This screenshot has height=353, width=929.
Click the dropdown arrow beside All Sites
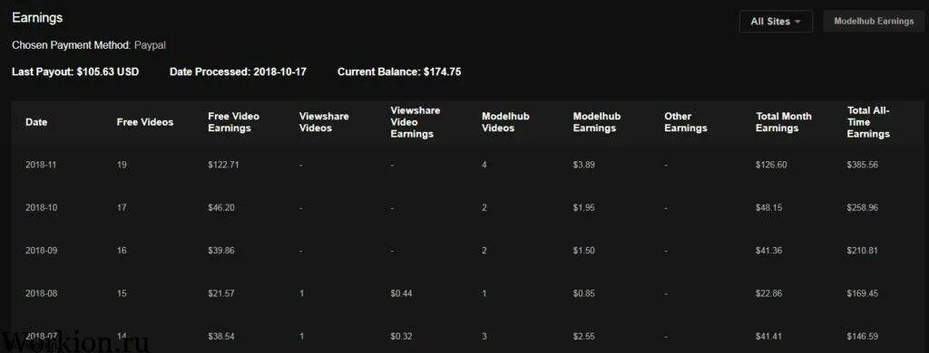[797, 22]
